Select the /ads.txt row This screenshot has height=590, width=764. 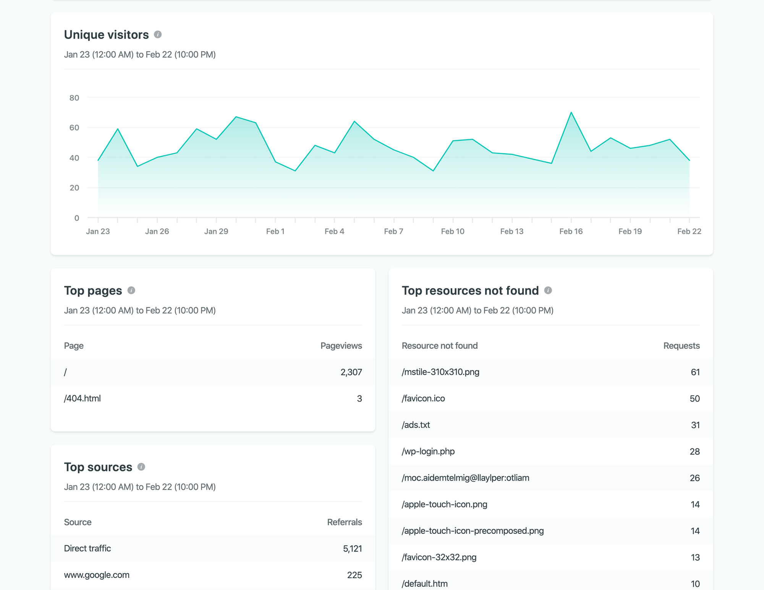550,425
